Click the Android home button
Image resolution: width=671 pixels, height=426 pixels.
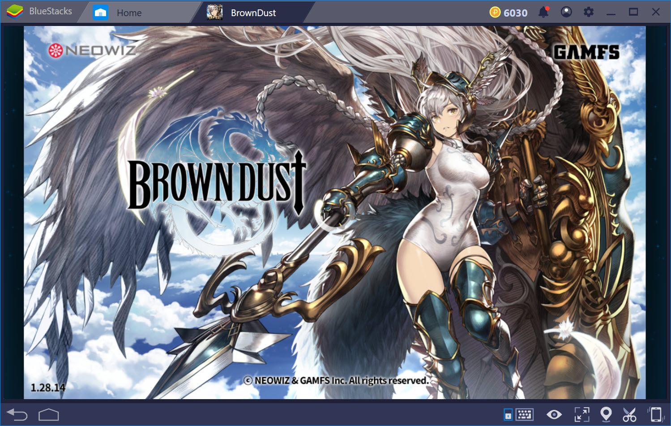pos(48,415)
